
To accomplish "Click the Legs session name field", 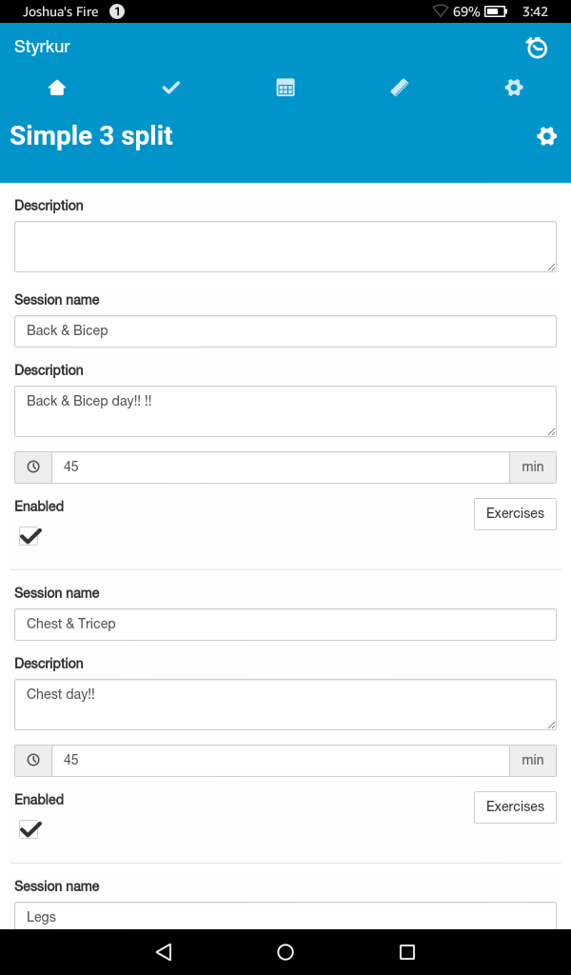I will [x=285, y=916].
